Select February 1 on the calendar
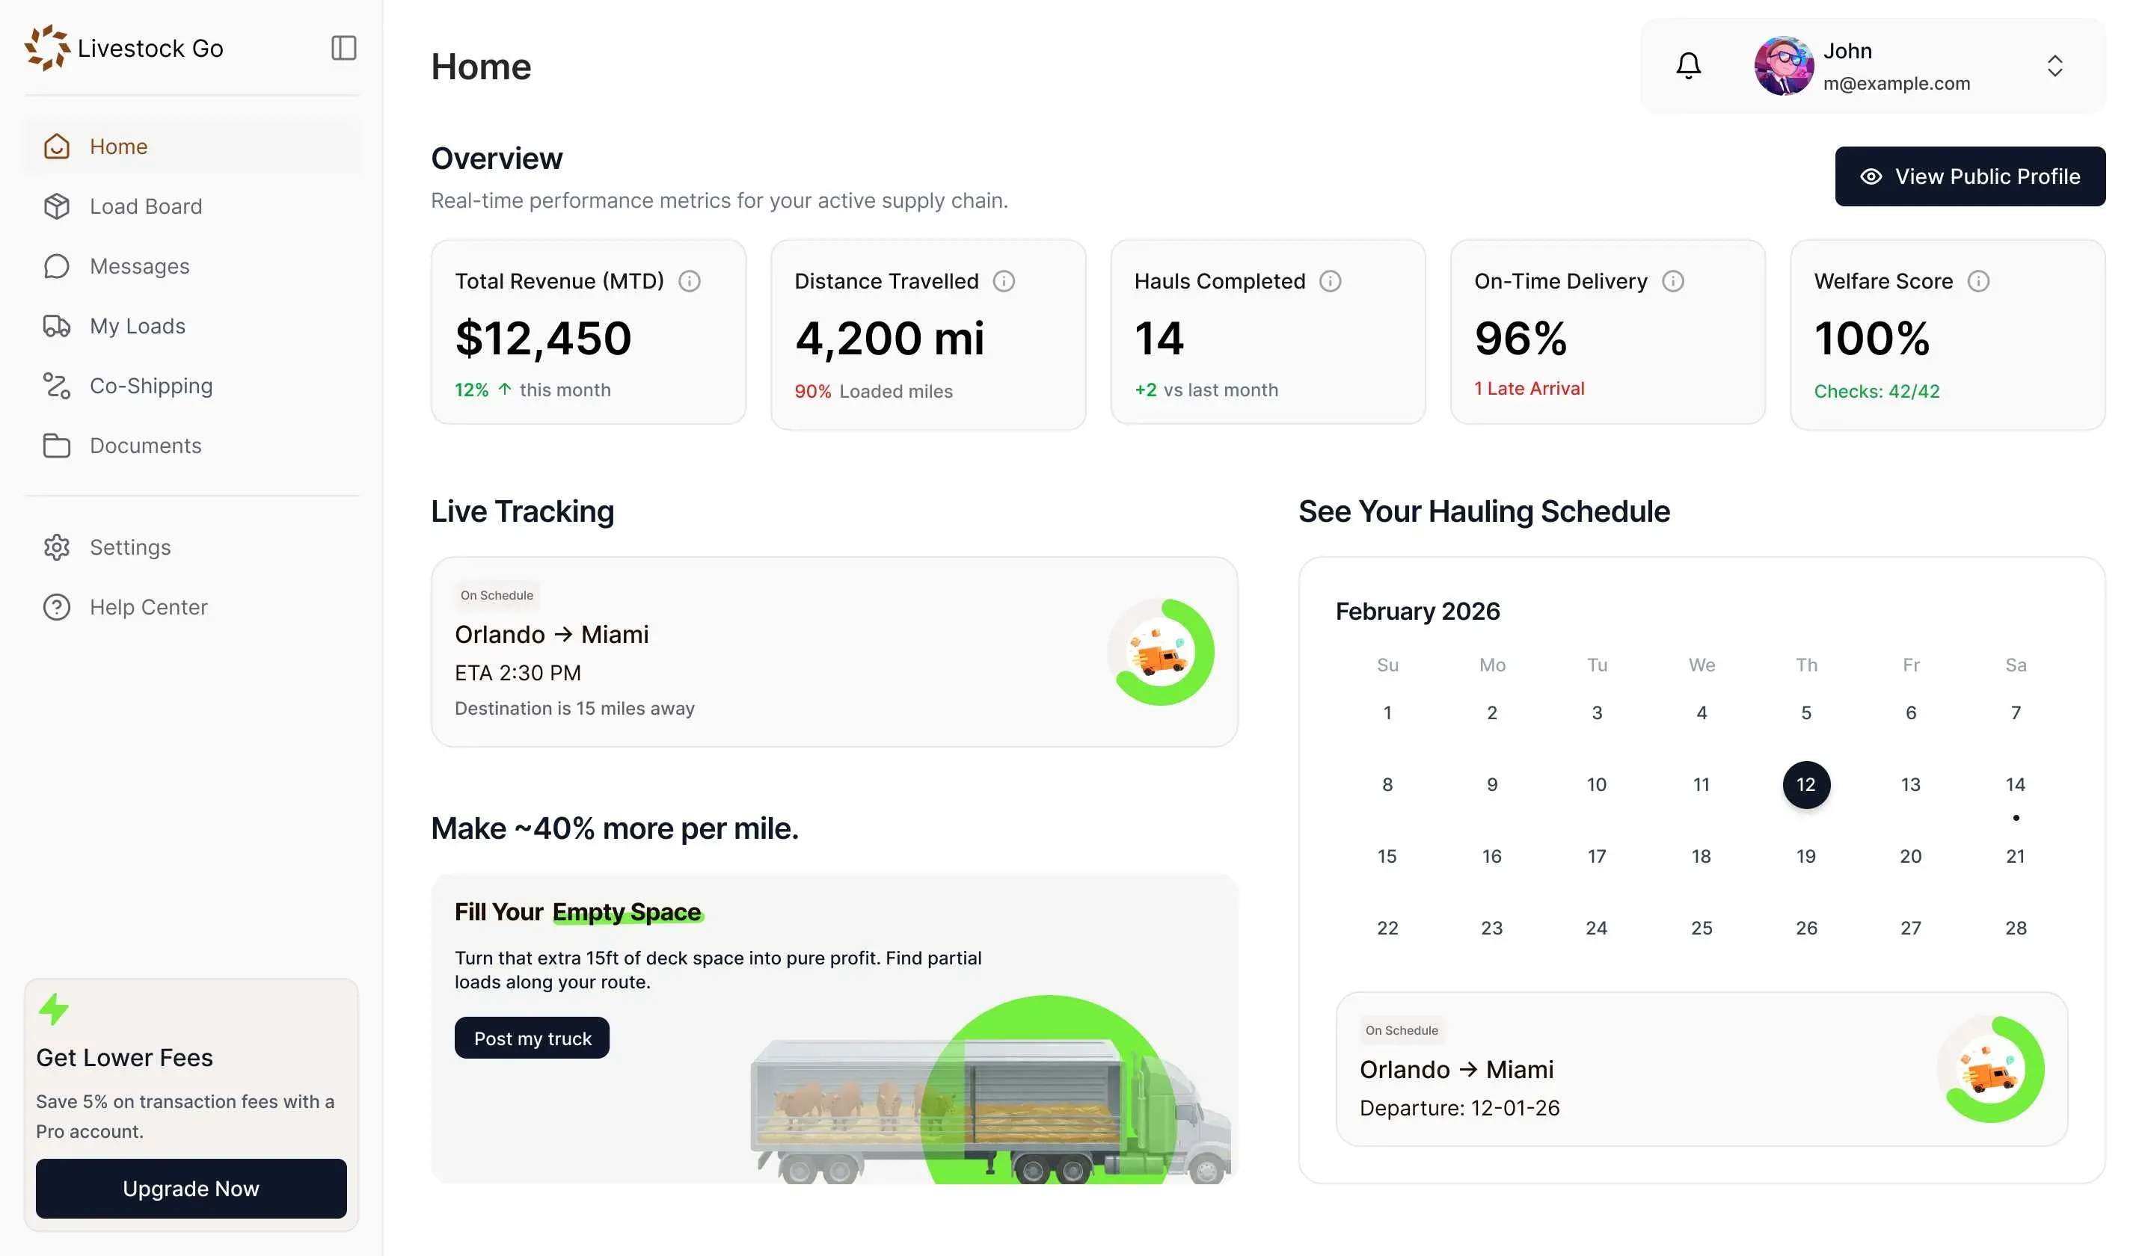The height and width of the screenshot is (1256, 2154). (x=1387, y=712)
